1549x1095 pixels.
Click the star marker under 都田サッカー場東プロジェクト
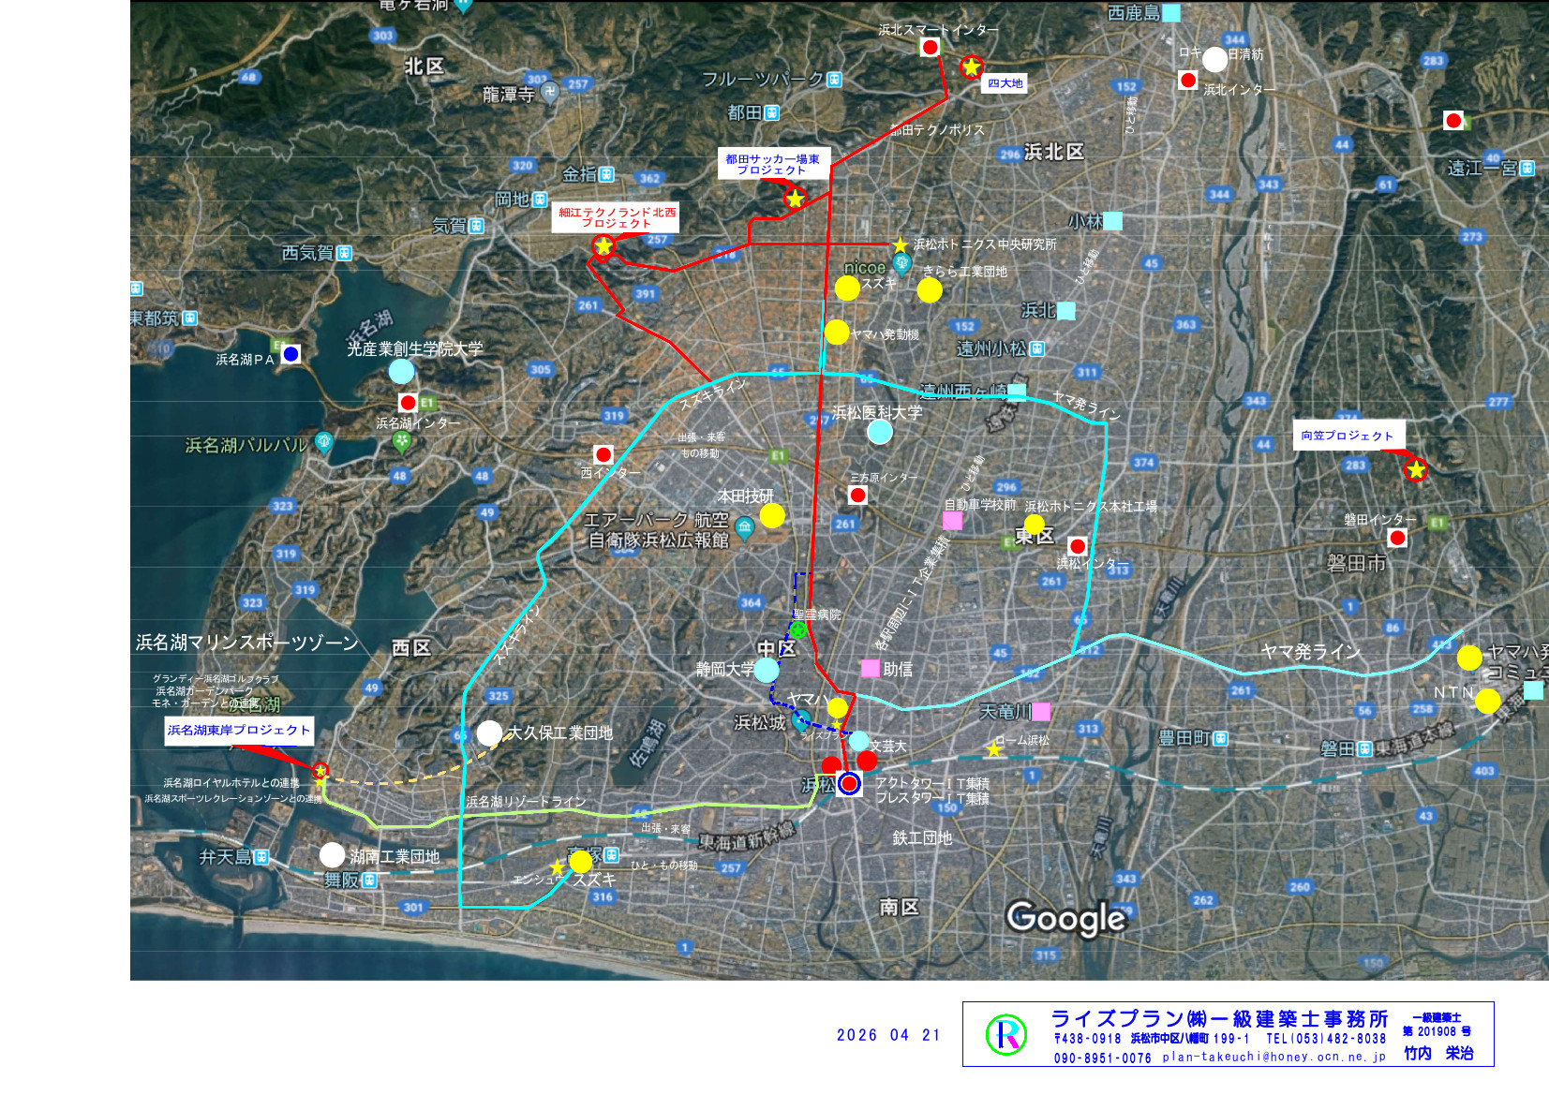pos(795,198)
